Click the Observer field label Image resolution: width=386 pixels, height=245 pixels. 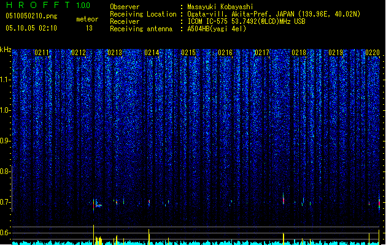coord(125,7)
